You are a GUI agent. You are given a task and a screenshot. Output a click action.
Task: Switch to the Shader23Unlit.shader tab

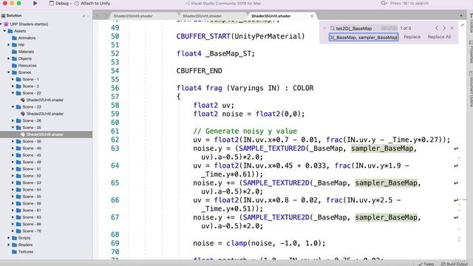pos(133,16)
